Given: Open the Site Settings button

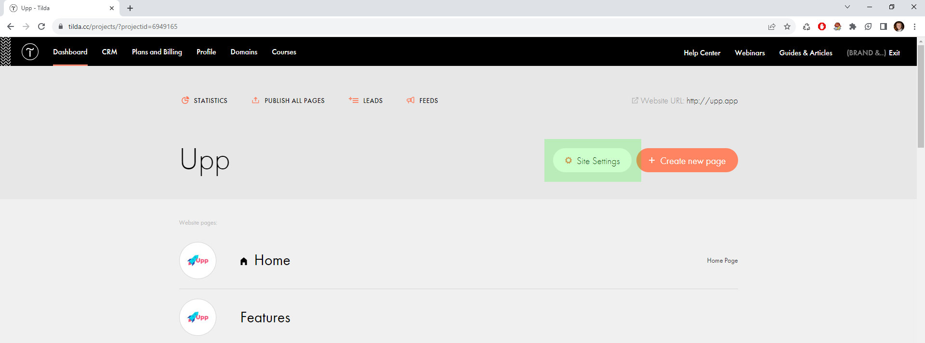Looking at the screenshot, I should coord(592,160).
